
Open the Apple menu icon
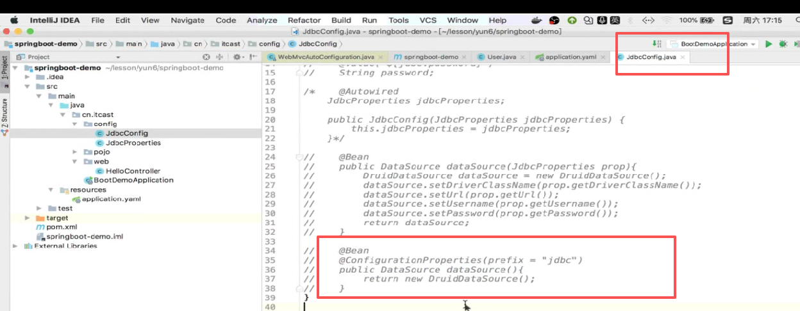coord(15,20)
